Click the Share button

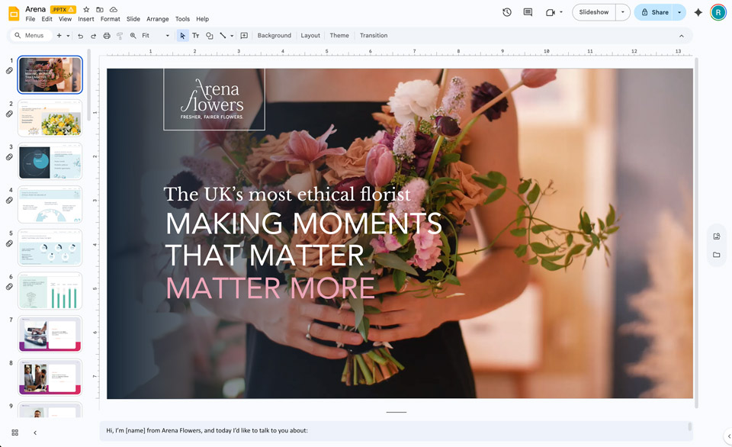pyautogui.click(x=659, y=12)
